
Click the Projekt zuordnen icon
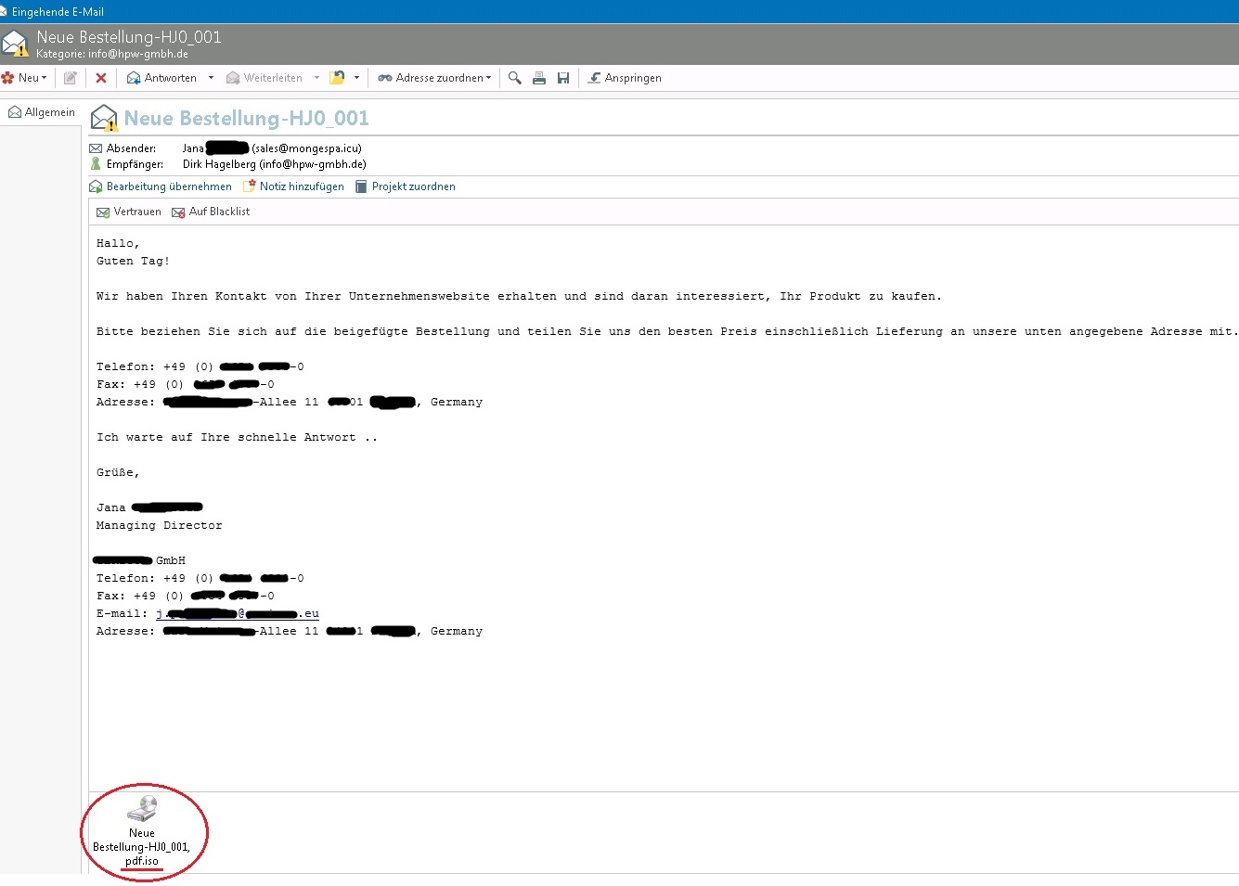[362, 186]
